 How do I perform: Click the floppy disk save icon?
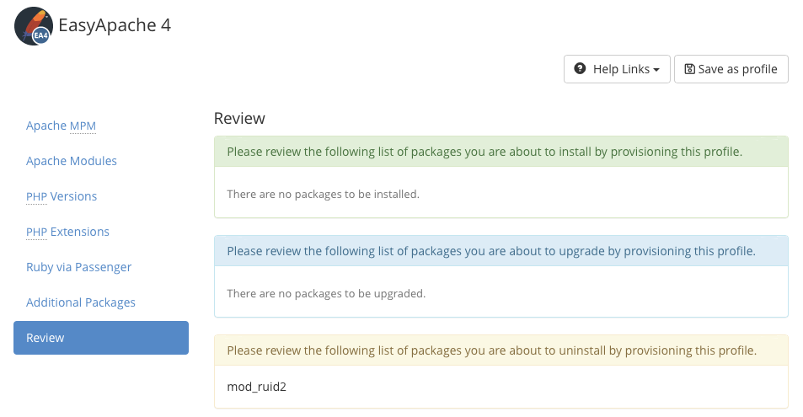[689, 69]
